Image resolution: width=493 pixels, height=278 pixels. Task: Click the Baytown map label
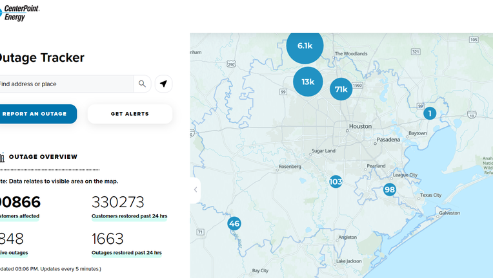tap(418, 133)
